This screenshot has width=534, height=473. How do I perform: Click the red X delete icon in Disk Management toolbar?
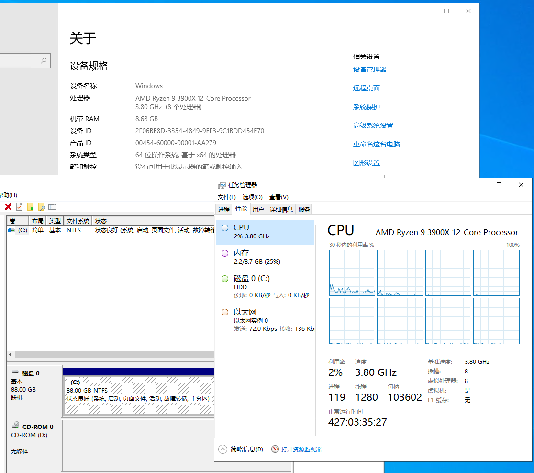click(8, 207)
